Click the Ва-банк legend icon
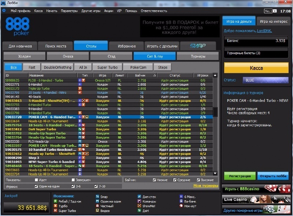This screenshot has width=293, height=216. [181, 201]
